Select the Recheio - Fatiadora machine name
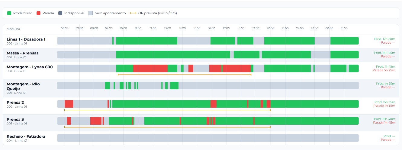Viewport: 402px width, 150px height. (26, 136)
